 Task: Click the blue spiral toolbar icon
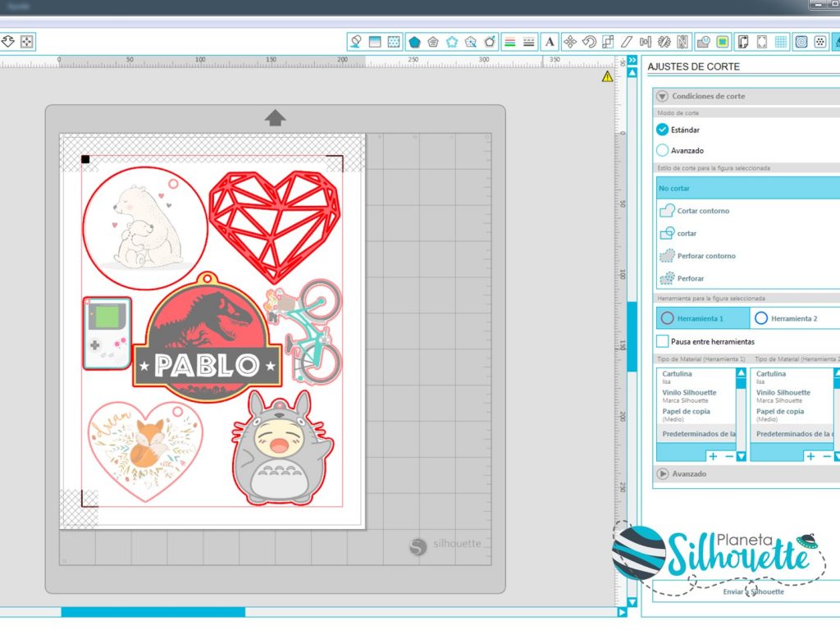click(801, 42)
